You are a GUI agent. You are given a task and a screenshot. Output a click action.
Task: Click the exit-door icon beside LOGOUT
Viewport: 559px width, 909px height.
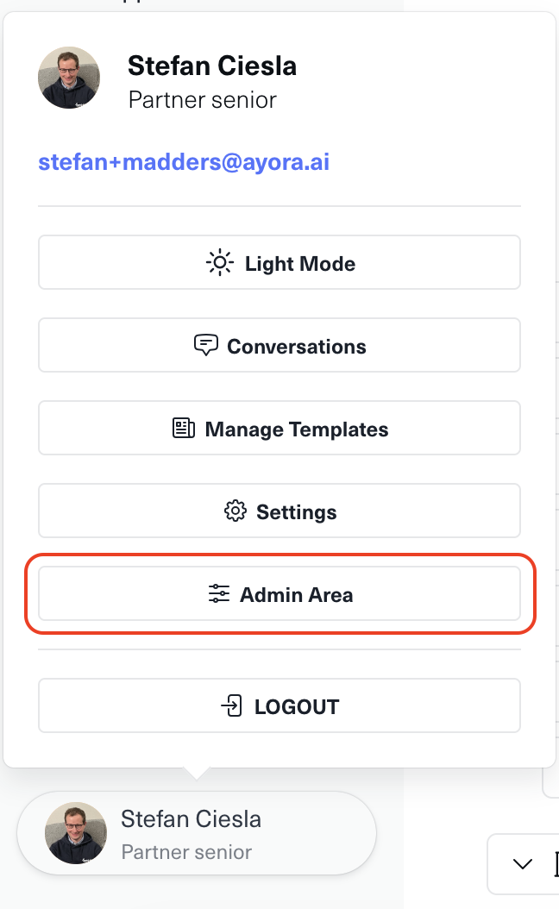point(231,706)
